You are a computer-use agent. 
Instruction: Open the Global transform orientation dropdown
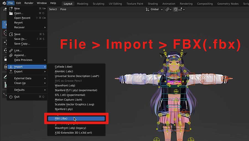pos(154,9)
